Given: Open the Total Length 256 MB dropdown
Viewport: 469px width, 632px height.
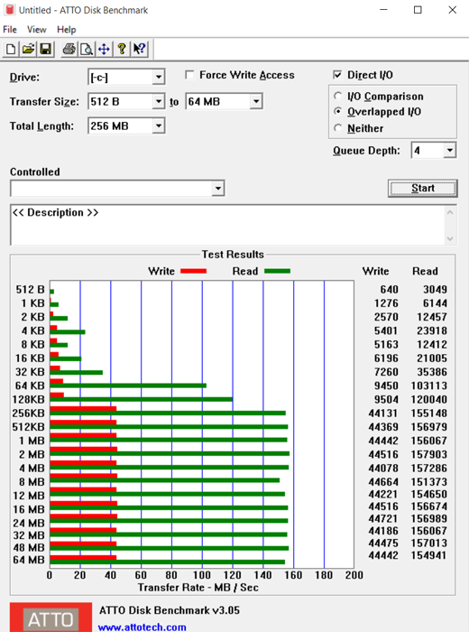Looking at the screenshot, I should tap(159, 125).
